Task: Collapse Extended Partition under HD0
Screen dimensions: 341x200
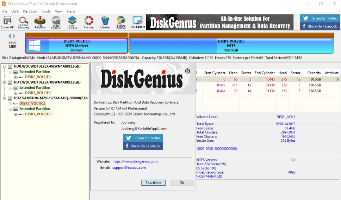Action: pos(10,72)
